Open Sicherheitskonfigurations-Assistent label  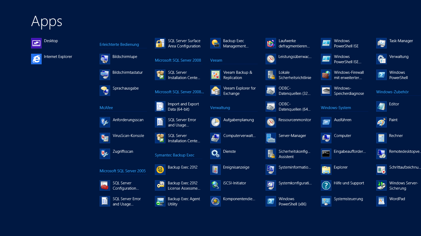294,154
